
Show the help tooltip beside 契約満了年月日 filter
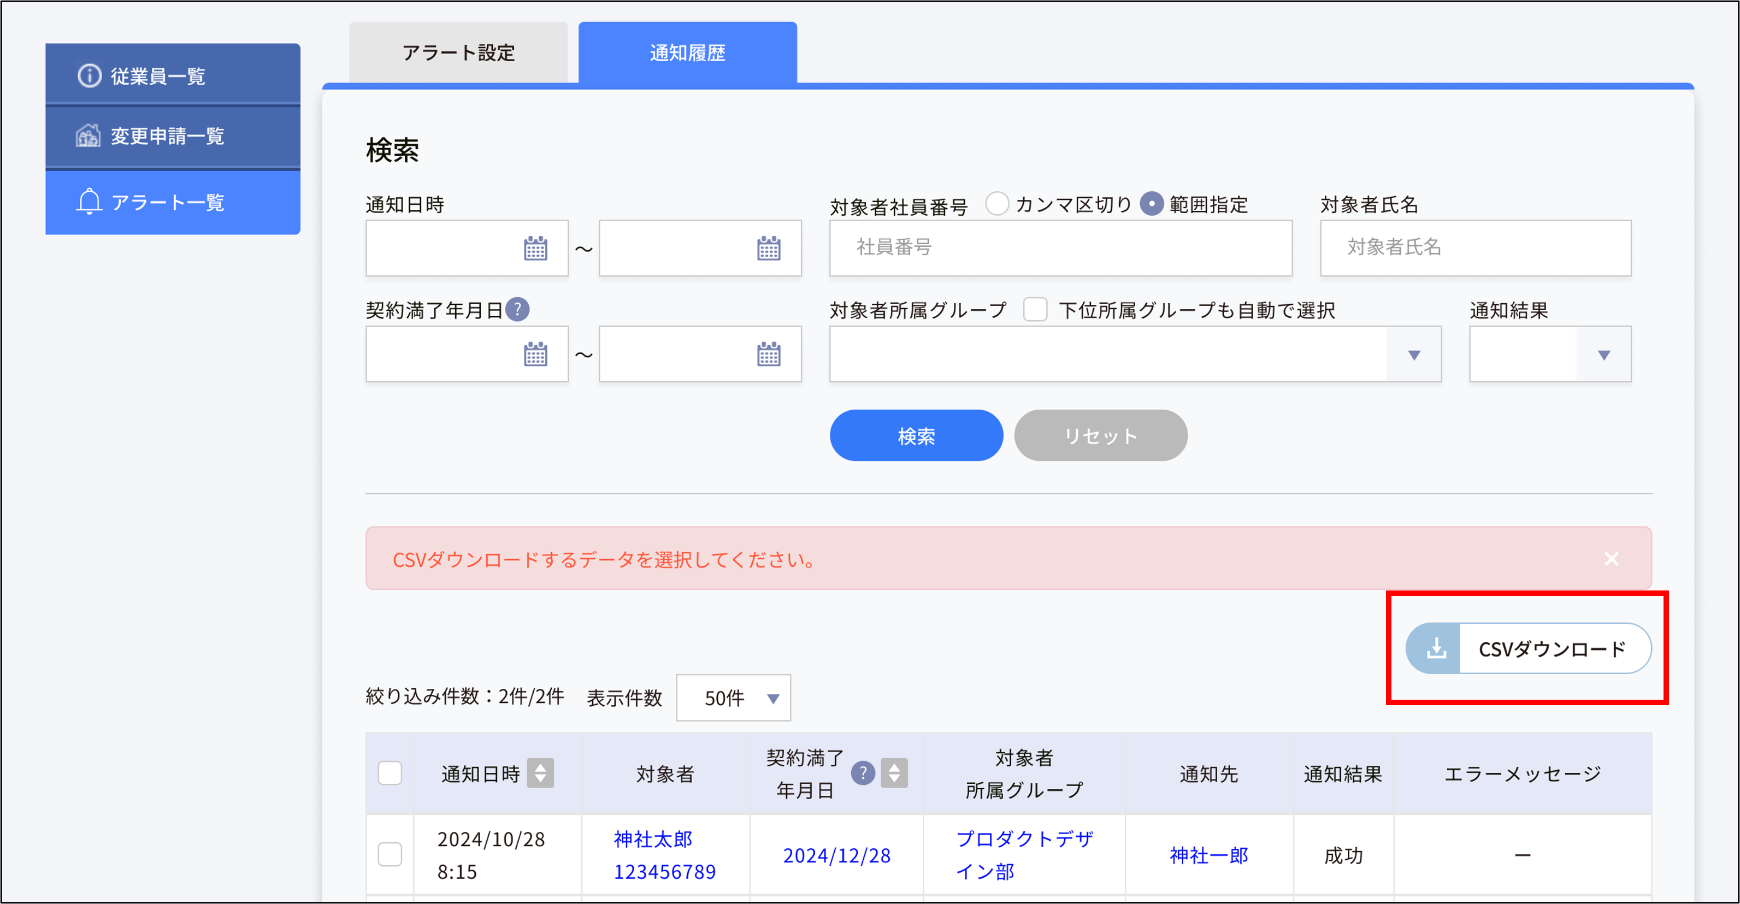[517, 309]
